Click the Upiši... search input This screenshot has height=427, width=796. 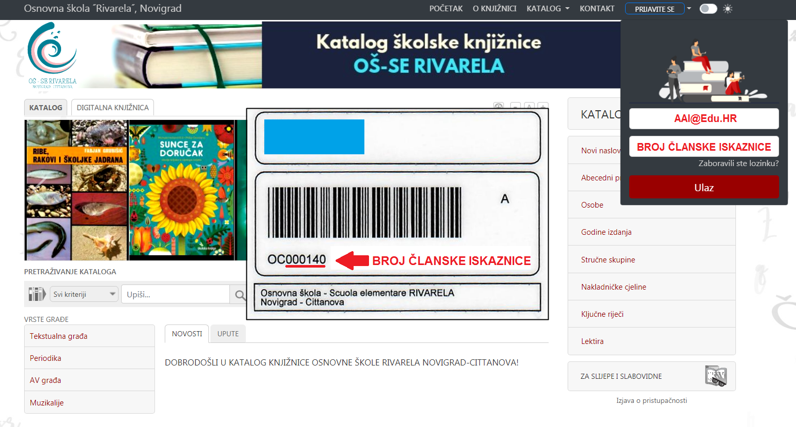pos(175,295)
